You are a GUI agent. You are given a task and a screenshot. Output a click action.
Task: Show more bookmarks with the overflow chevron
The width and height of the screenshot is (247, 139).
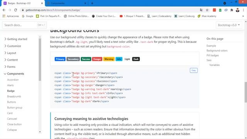click(x=243, y=16)
